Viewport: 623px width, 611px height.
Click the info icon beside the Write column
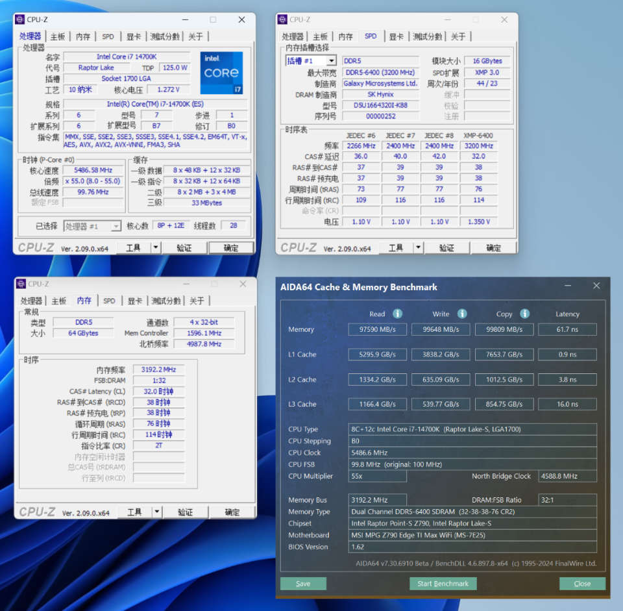461,314
